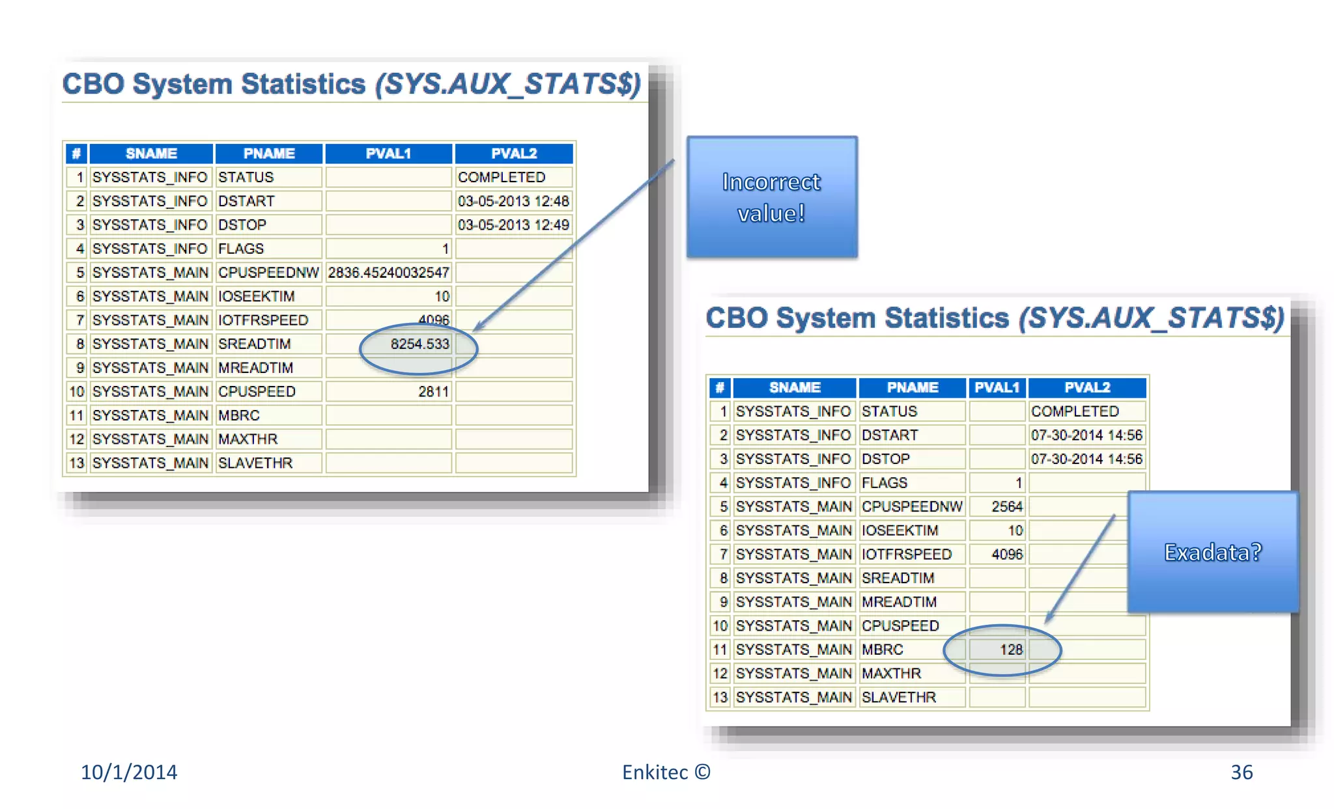1334x809 pixels.
Task: Click the 07-30-2014 14:56 DSTOP value
Action: click(1086, 459)
